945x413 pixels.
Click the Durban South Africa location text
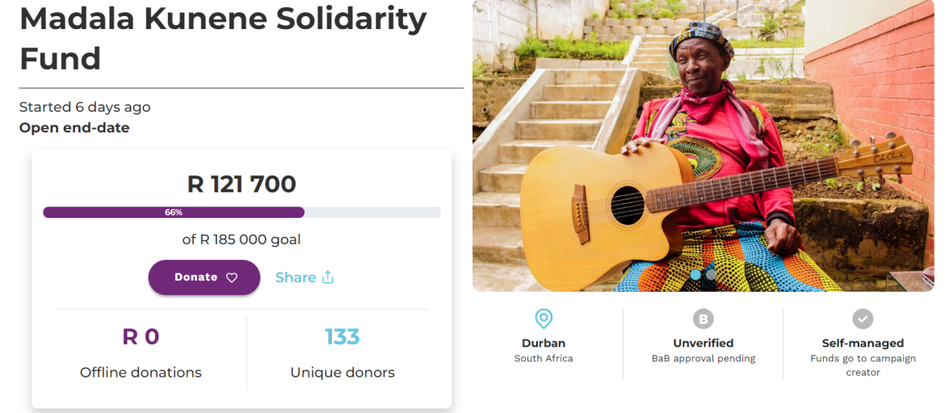click(x=544, y=350)
